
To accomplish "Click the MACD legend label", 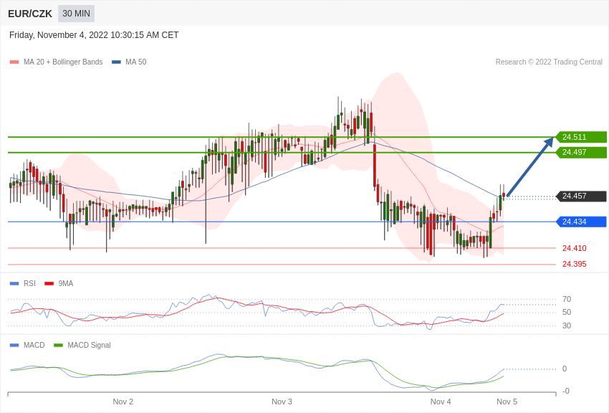I will (x=34, y=346).
